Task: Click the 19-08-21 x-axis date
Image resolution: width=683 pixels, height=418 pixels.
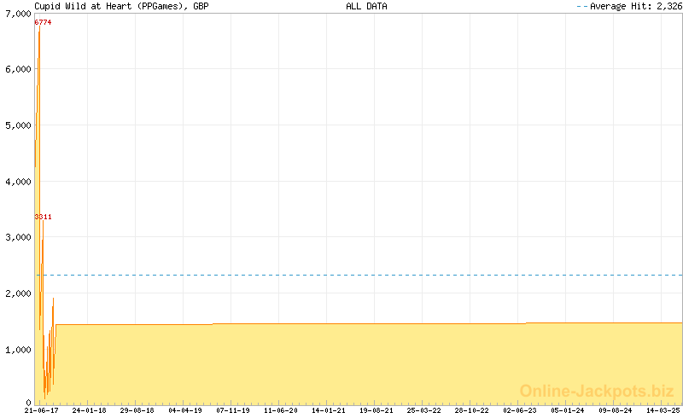Action: pyautogui.click(x=377, y=410)
